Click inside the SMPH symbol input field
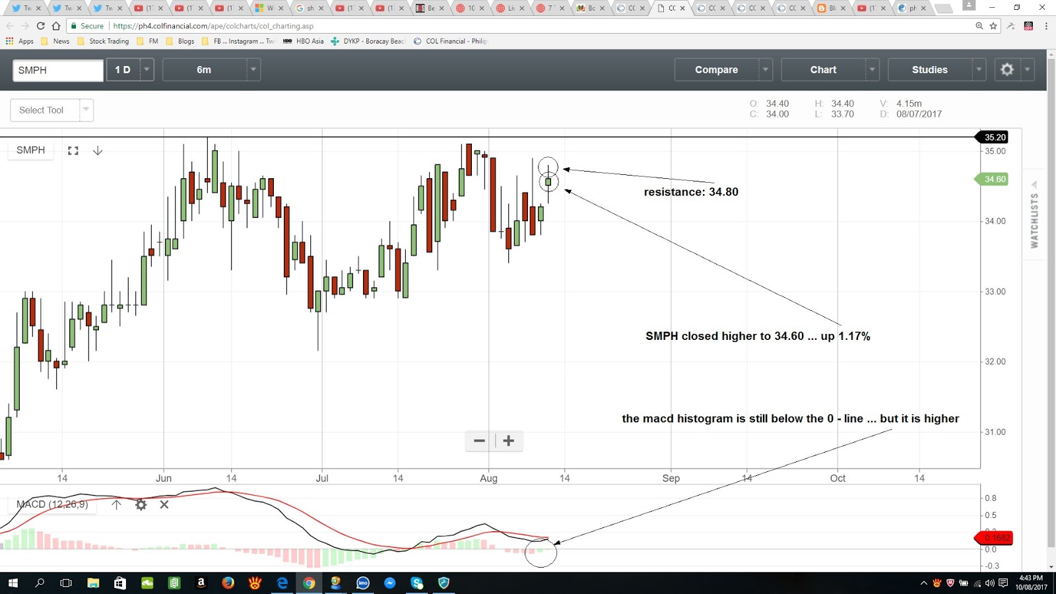Viewport: 1056px width, 594px height. (x=57, y=69)
